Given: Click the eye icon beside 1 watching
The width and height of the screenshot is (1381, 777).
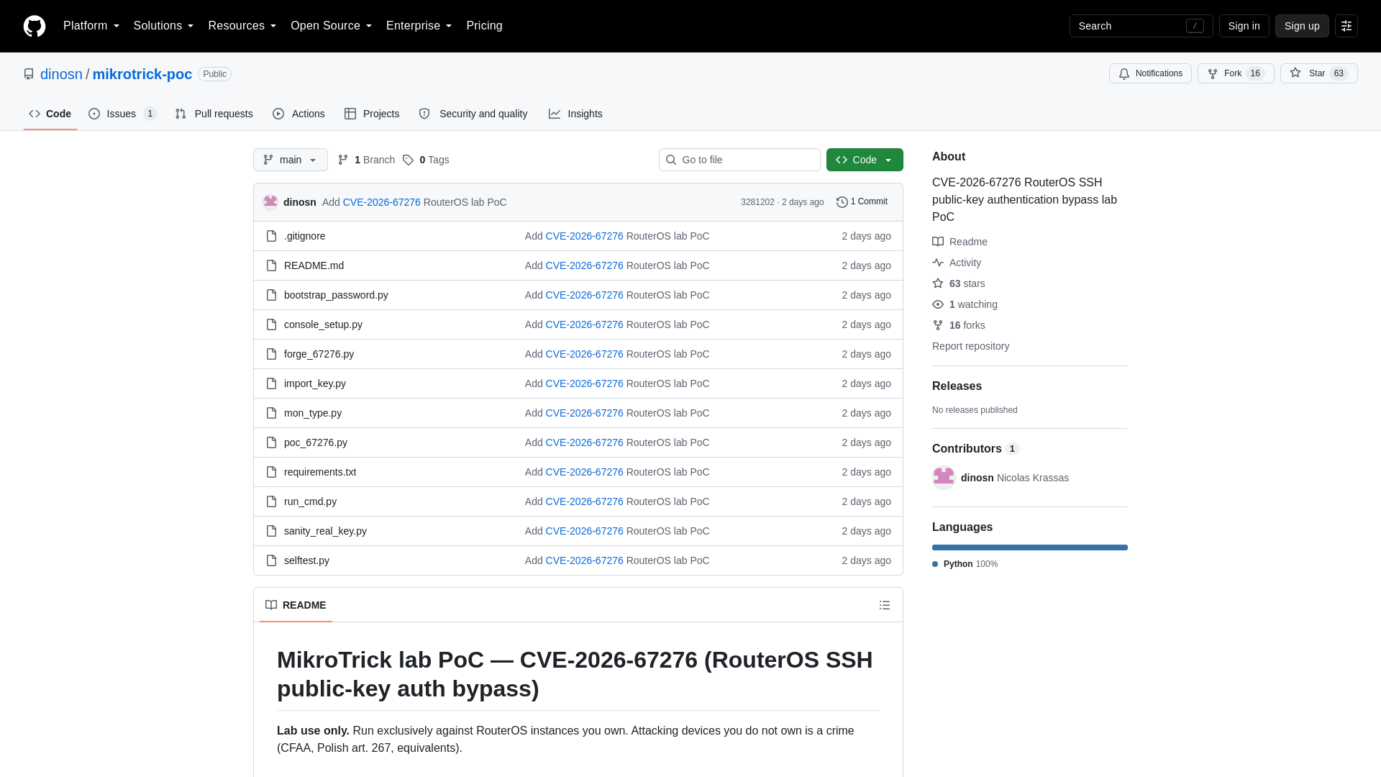Looking at the screenshot, I should [x=938, y=304].
